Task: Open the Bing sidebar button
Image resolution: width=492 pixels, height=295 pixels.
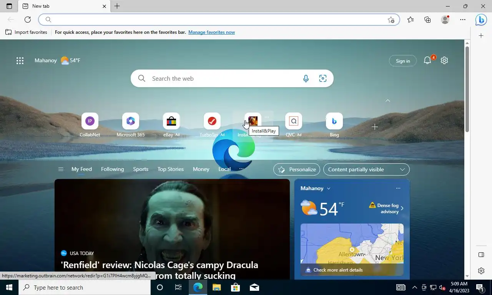Action: (x=481, y=20)
